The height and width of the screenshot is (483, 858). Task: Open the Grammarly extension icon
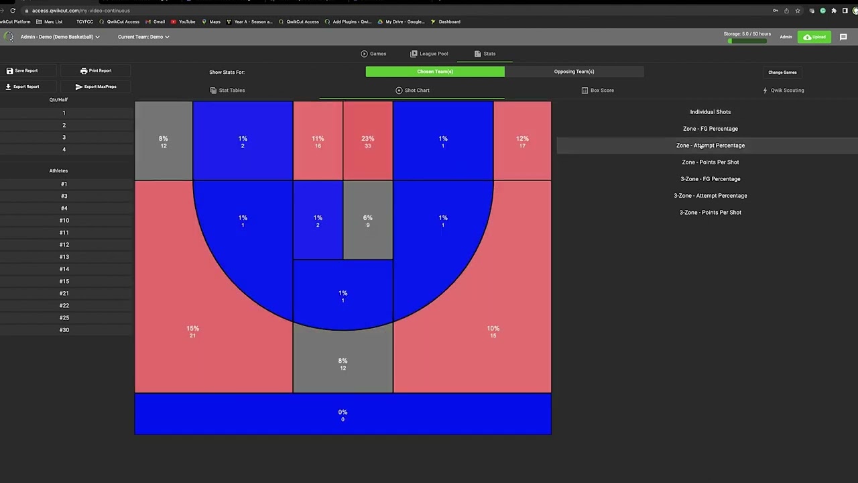pos(822,11)
